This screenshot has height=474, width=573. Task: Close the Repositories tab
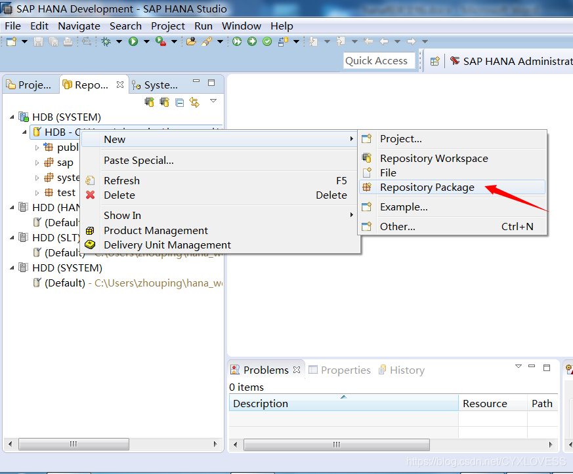[x=120, y=85]
